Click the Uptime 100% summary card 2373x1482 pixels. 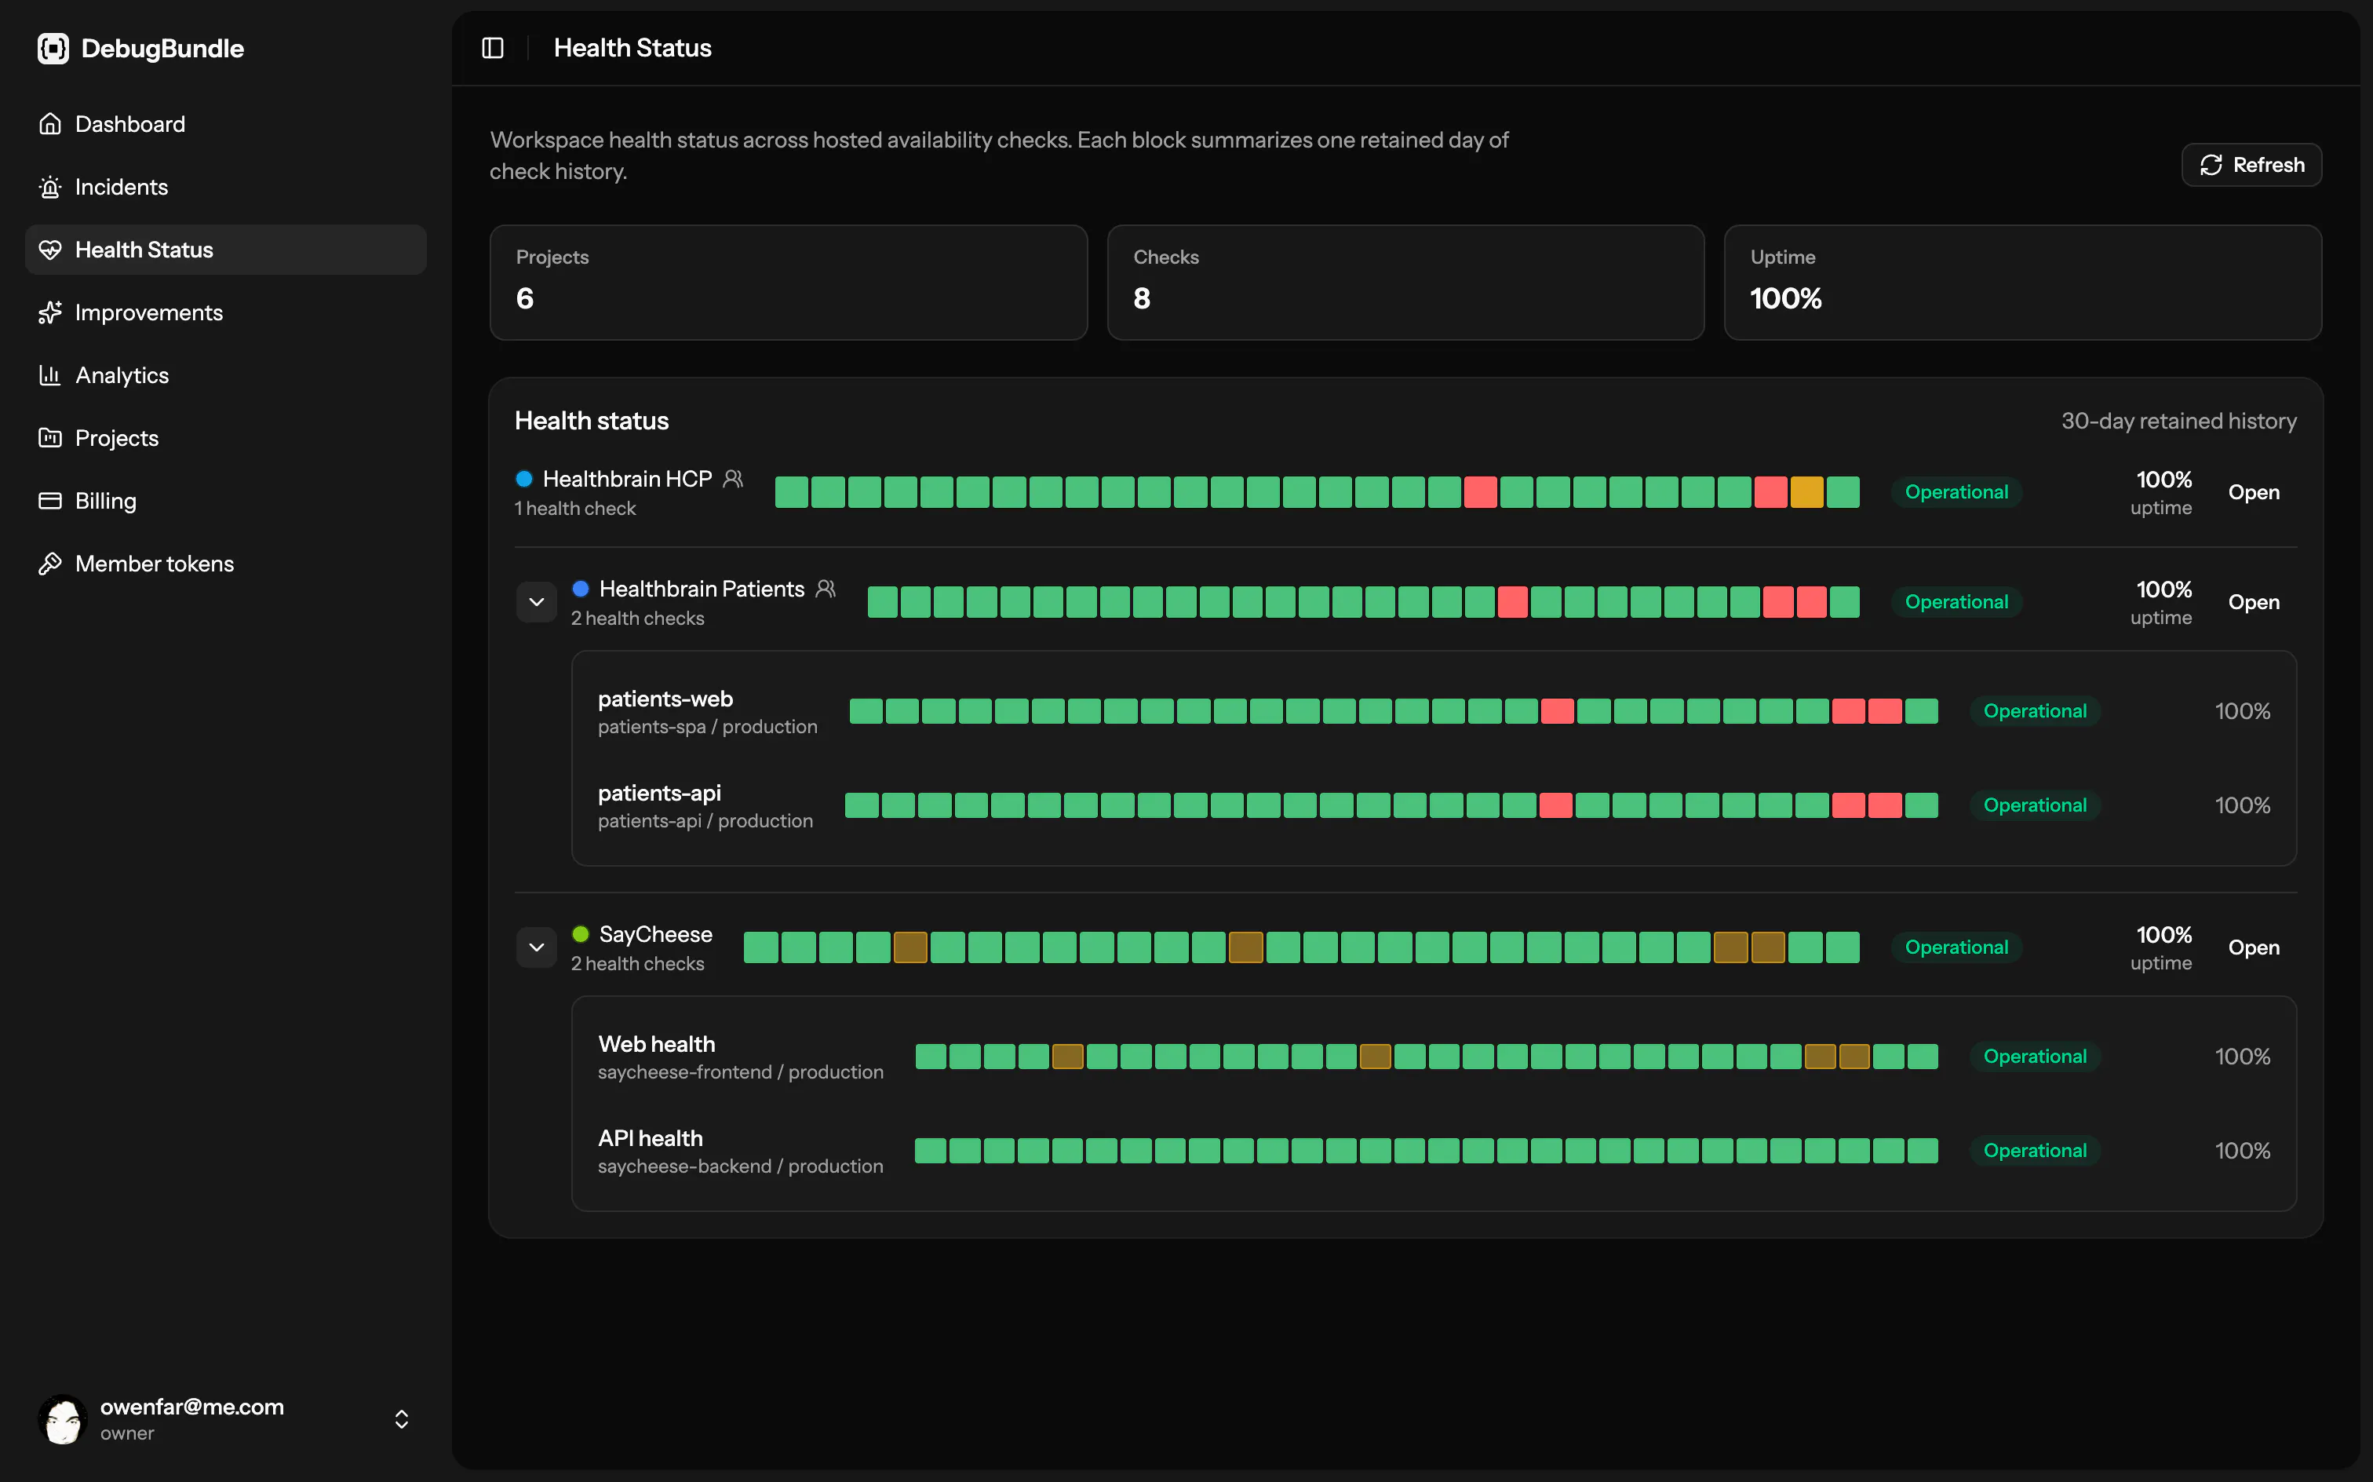[x=2023, y=283]
